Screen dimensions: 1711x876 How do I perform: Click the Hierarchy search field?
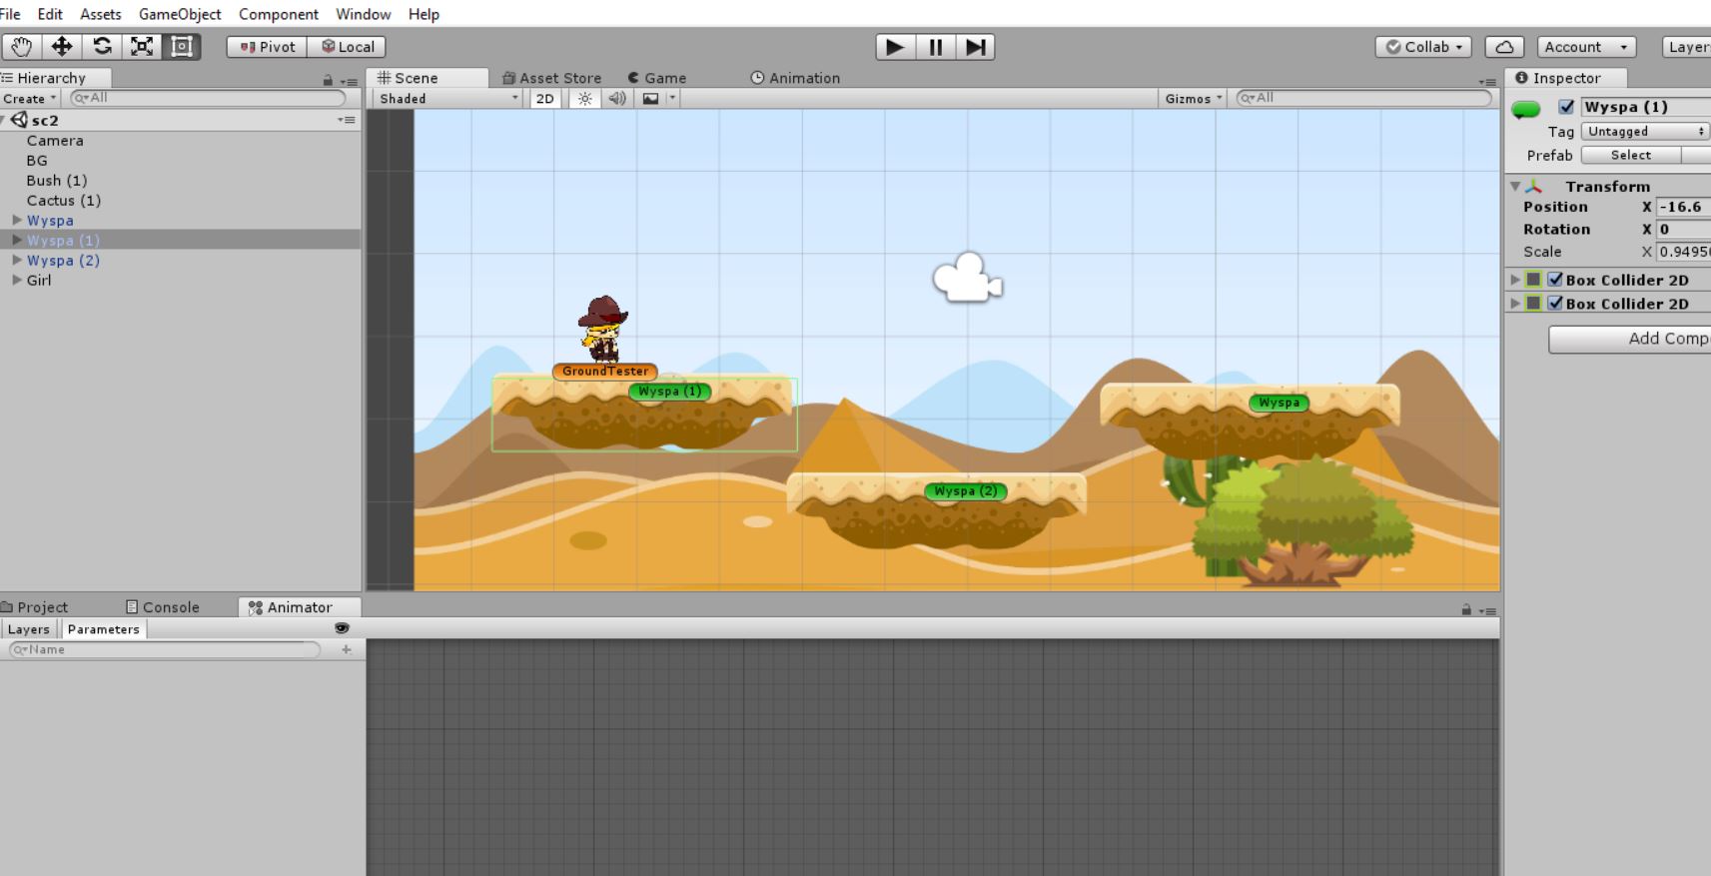tap(208, 98)
